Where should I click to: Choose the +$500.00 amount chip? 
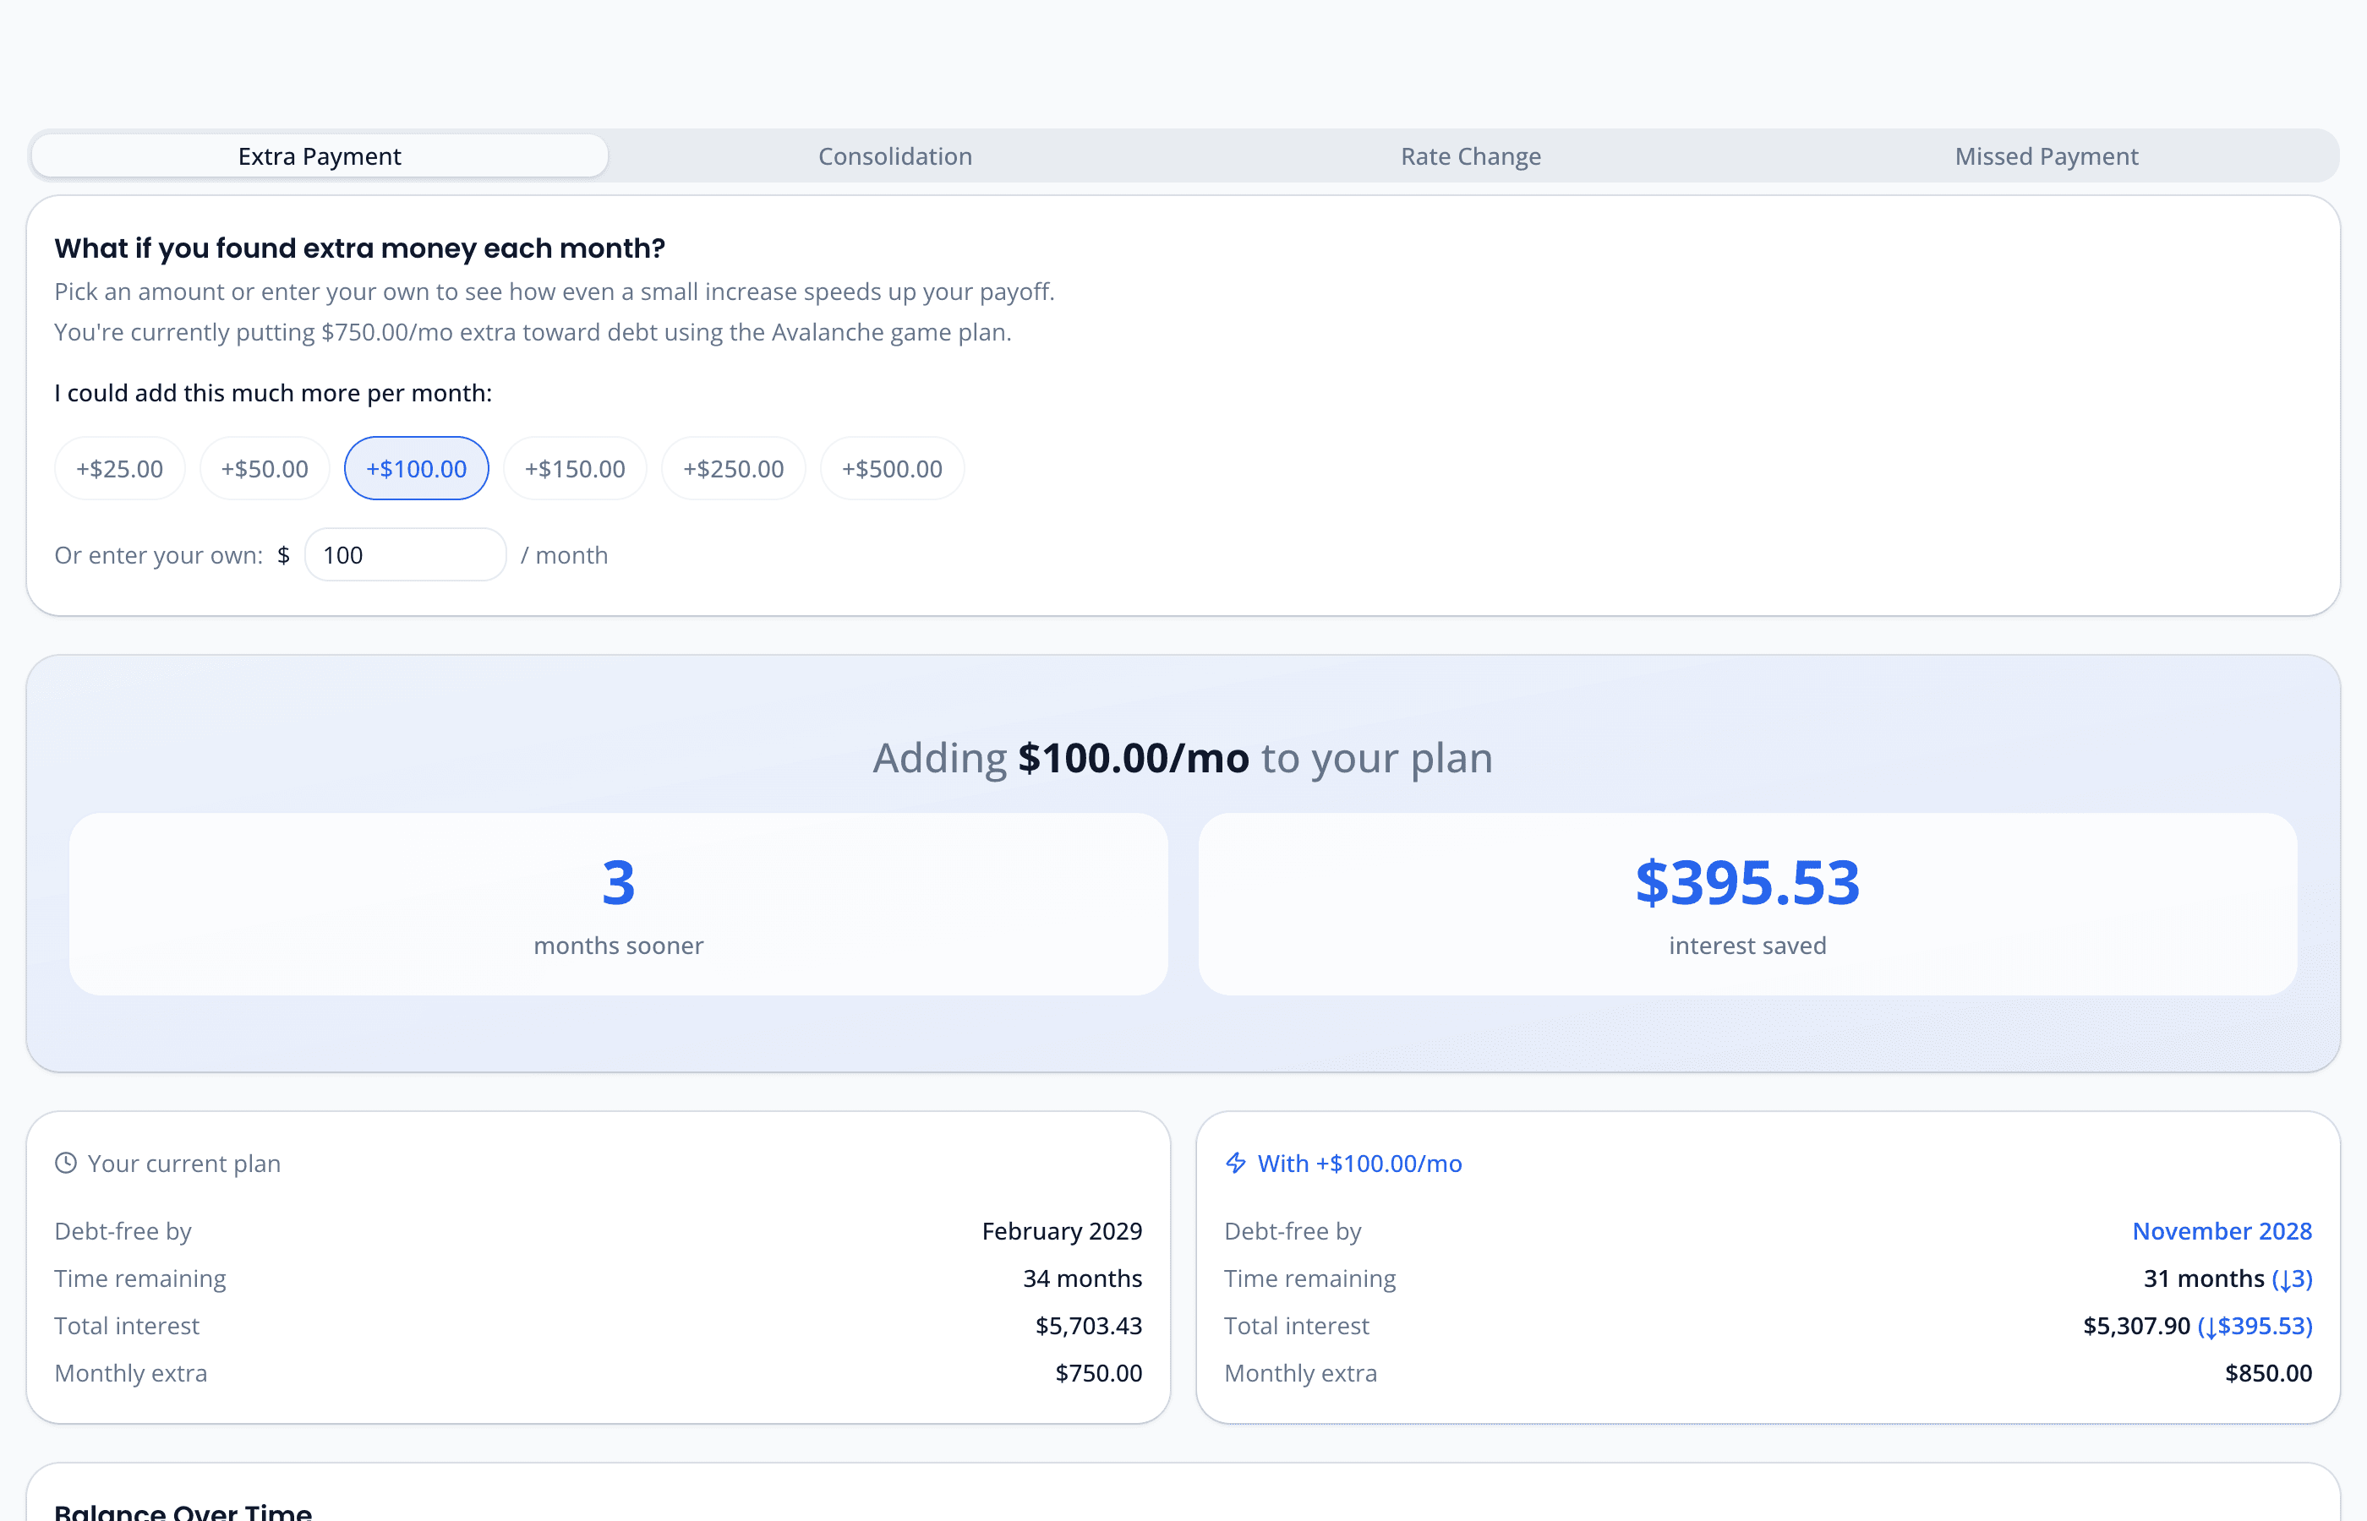pyautogui.click(x=891, y=468)
